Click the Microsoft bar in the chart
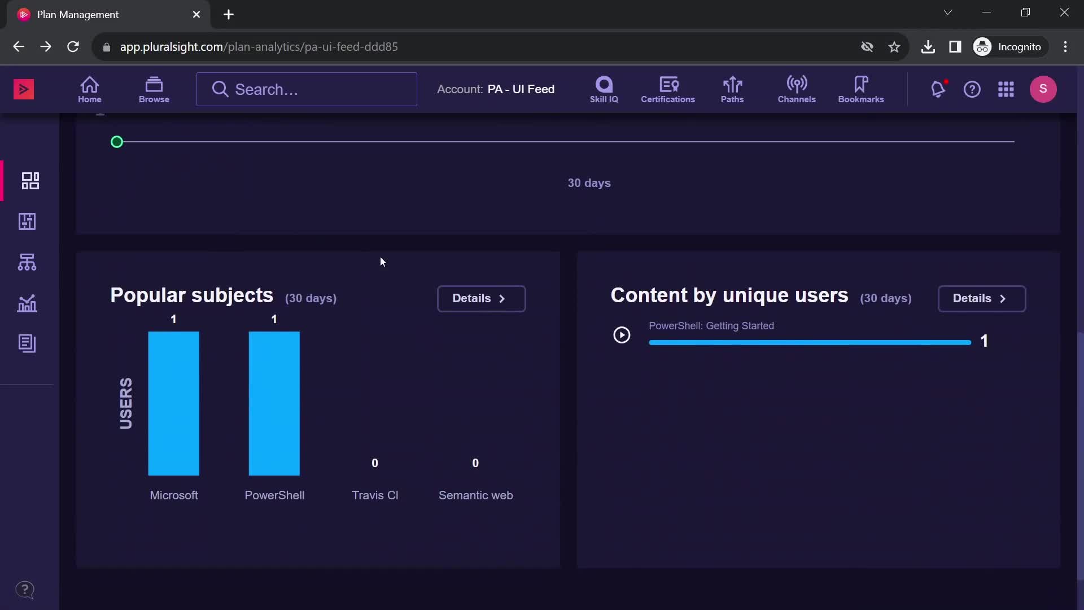 (x=173, y=403)
